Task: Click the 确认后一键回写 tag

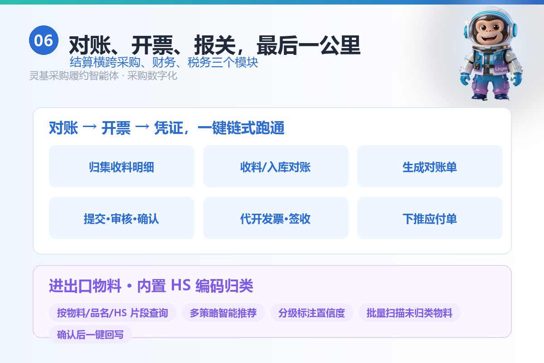Action: point(91,334)
